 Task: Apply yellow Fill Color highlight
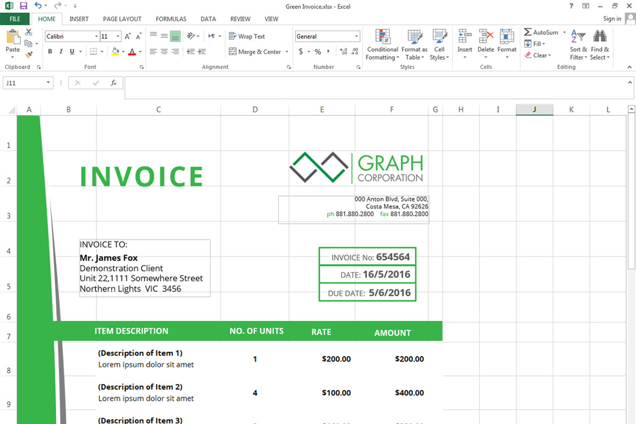[x=115, y=52]
